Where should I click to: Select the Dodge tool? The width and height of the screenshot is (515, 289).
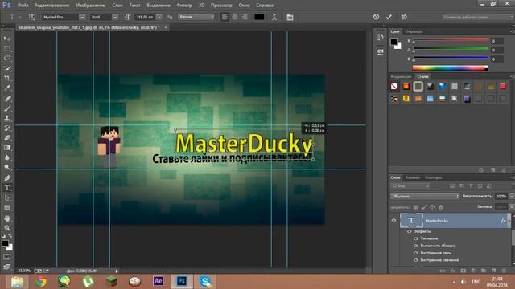point(7,168)
